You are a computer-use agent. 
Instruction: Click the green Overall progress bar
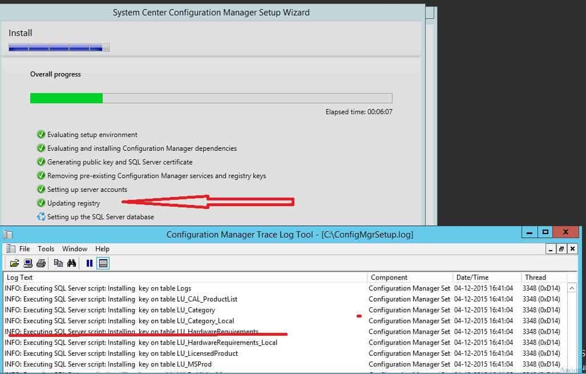[211, 98]
